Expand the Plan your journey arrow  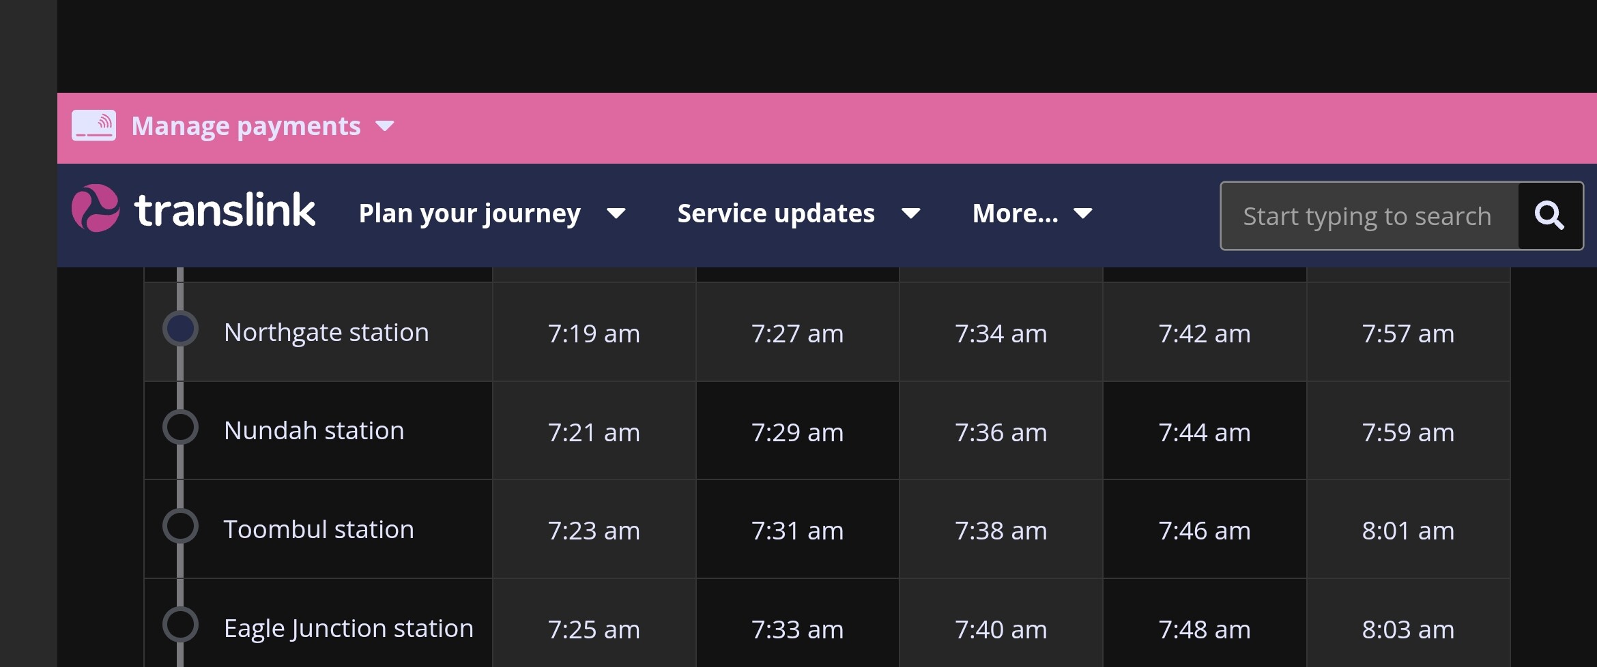tap(616, 214)
